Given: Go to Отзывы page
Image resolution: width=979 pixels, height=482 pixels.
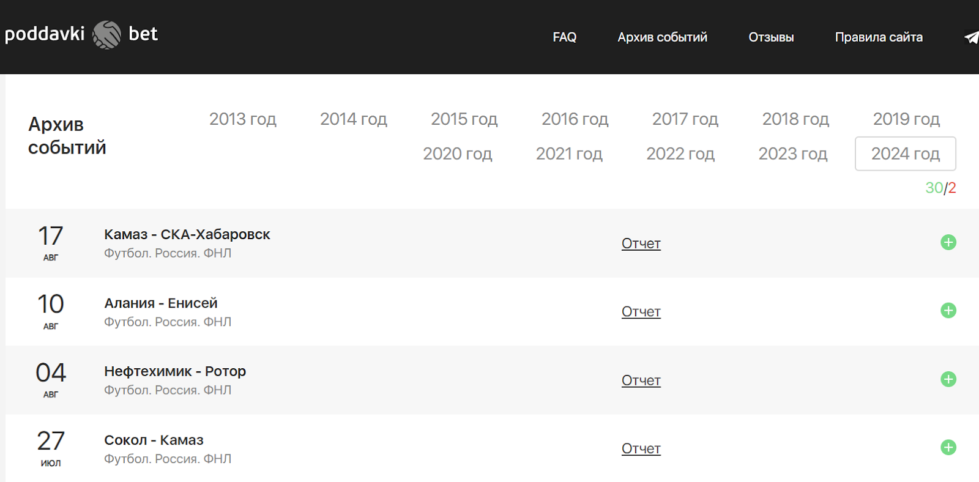Looking at the screenshot, I should [771, 37].
